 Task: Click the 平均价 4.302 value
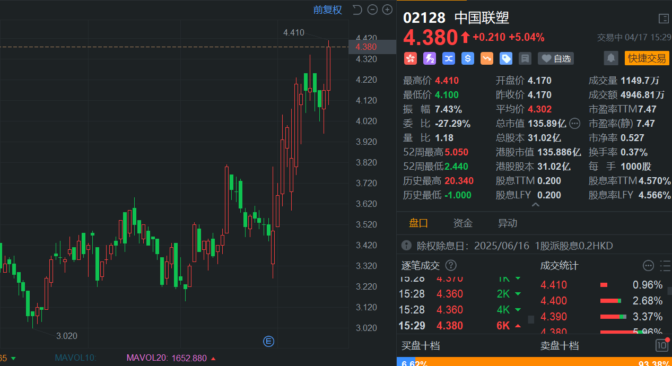click(x=539, y=109)
